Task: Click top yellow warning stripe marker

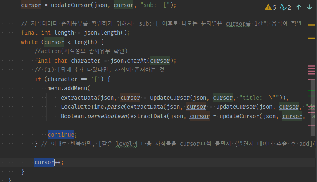Action: pyautogui.click(x=312, y=25)
